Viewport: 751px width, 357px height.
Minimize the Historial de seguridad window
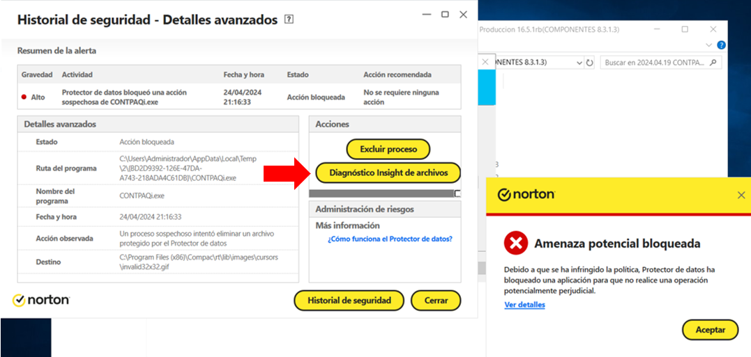pyautogui.click(x=426, y=15)
